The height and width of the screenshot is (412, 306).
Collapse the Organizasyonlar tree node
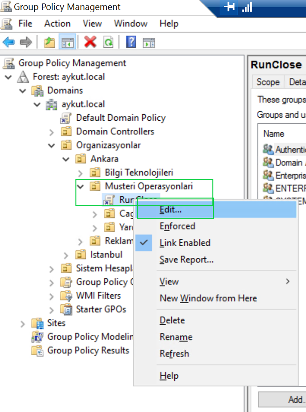51,145
